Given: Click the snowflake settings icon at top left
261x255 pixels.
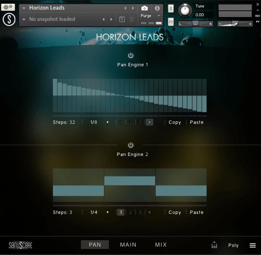Looking at the screenshot, I should click(8, 7).
